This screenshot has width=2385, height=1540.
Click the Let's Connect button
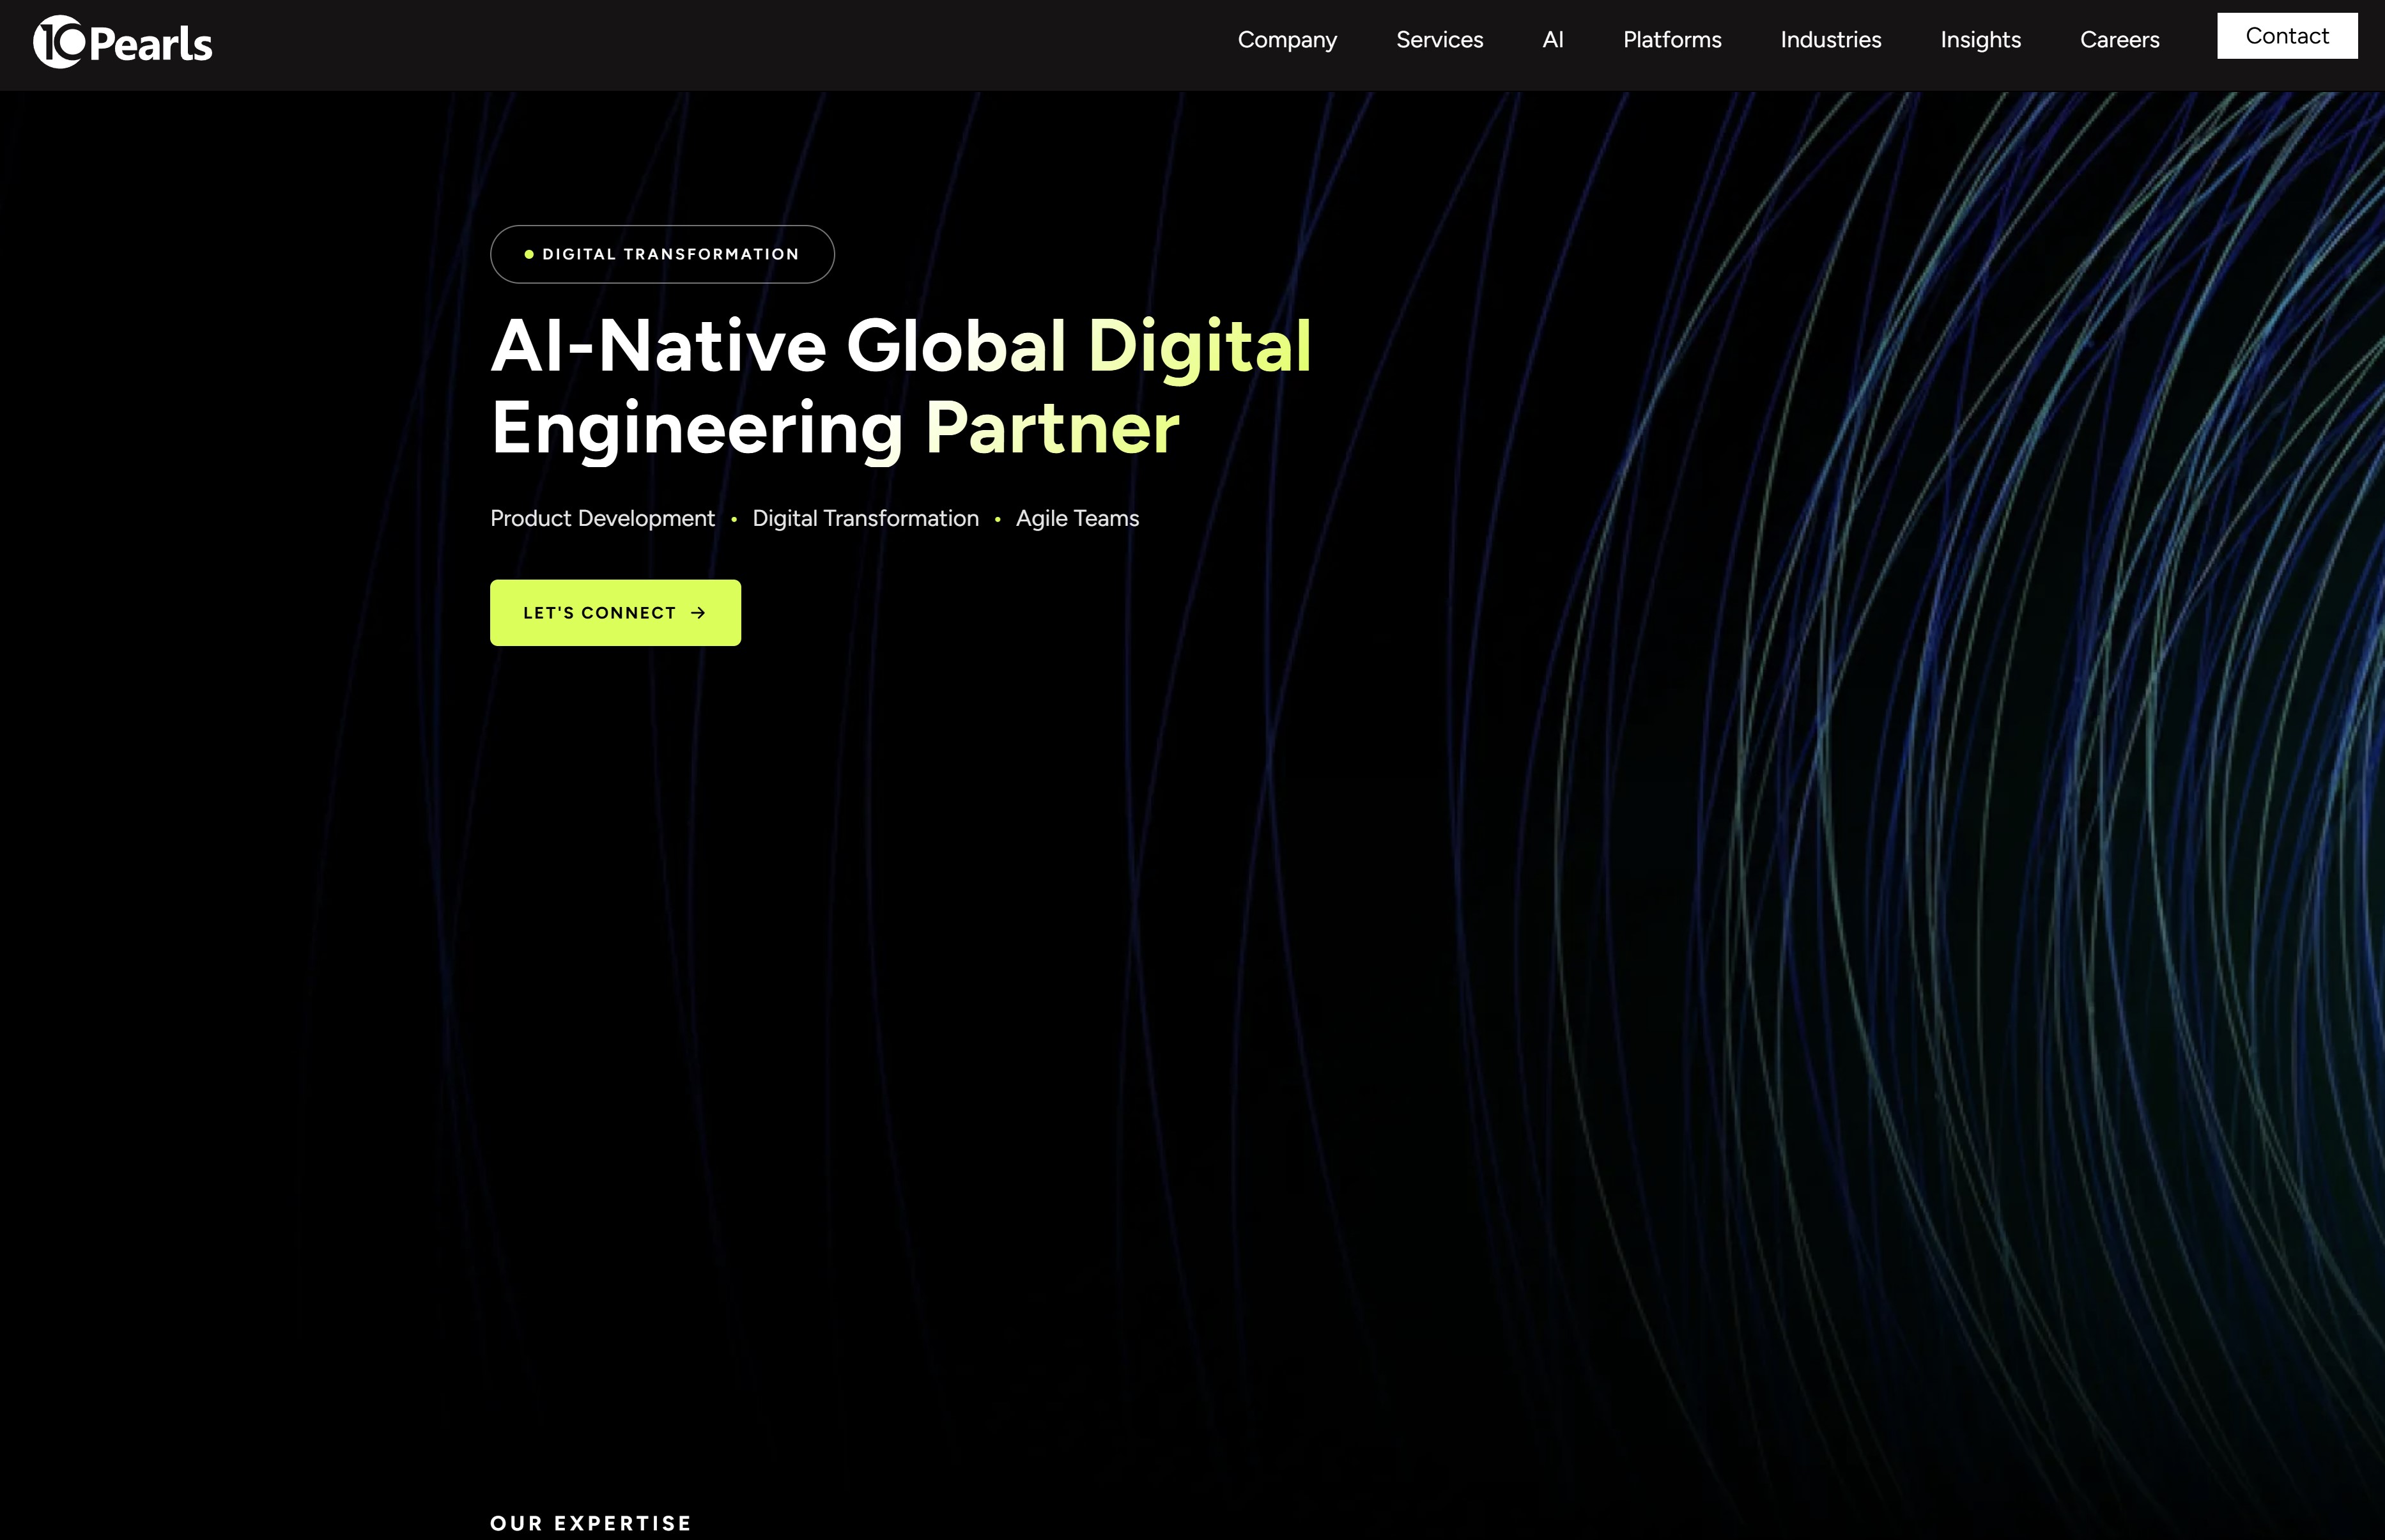pyautogui.click(x=615, y=613)
